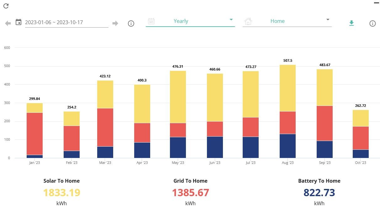Screen dimensions: 380x209
Task: Expand the Home dropdown arrow
Action: click(x=328, y=19)
